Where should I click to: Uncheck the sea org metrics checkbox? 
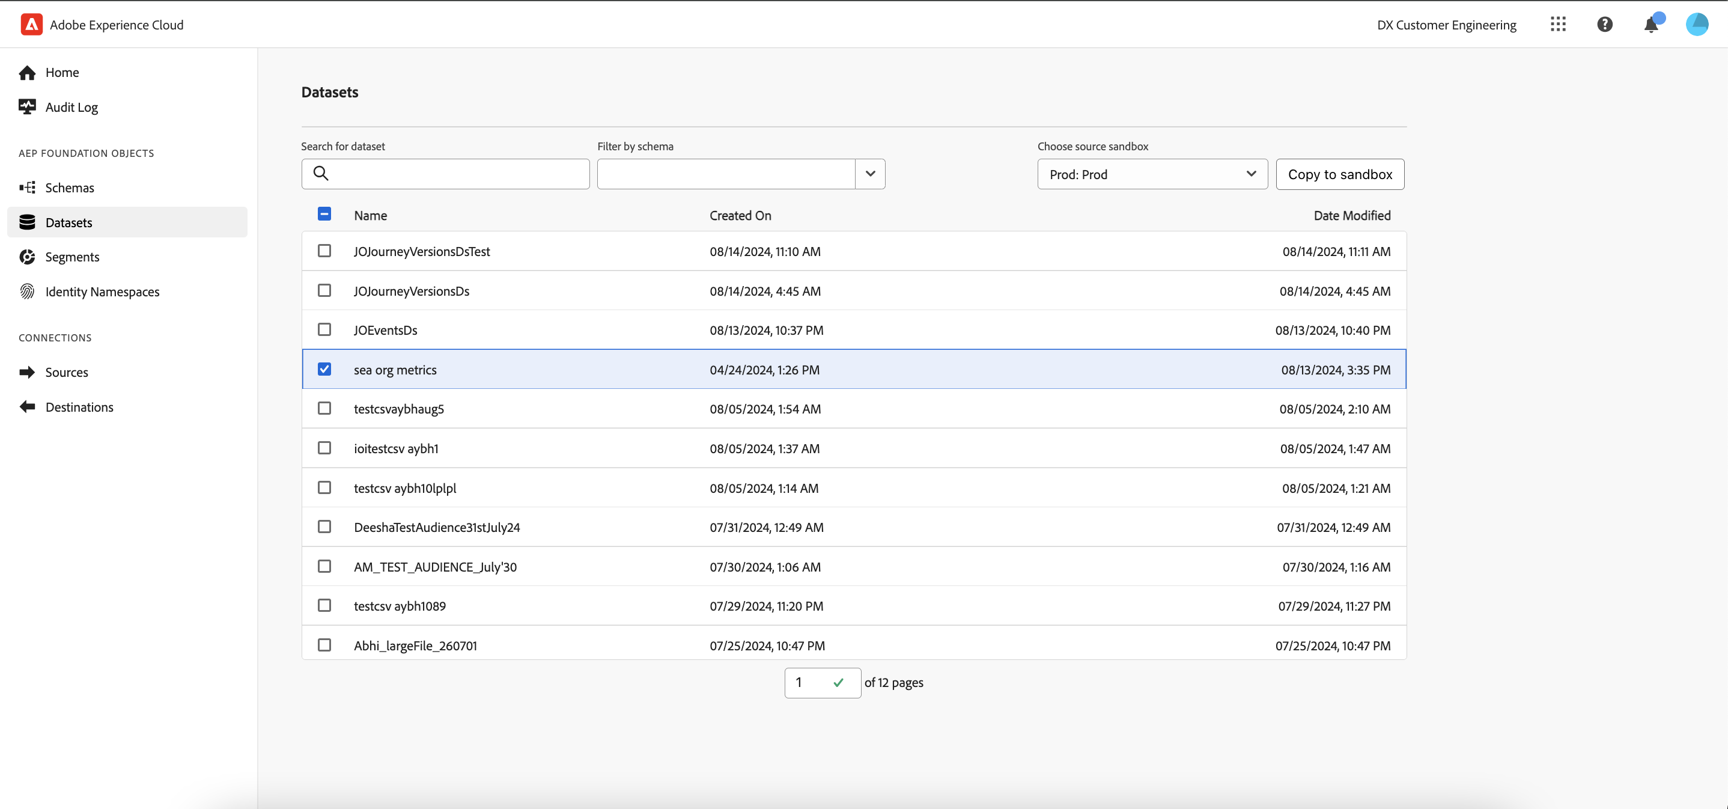[324, 369]
